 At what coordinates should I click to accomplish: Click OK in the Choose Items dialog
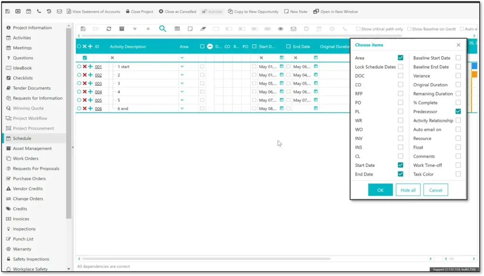[x=380, y=189]
